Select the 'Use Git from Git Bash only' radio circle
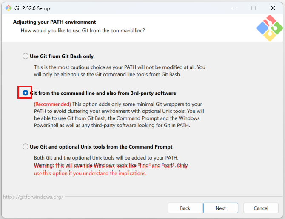This screenshot has height=219, width=285. [26, 56]
